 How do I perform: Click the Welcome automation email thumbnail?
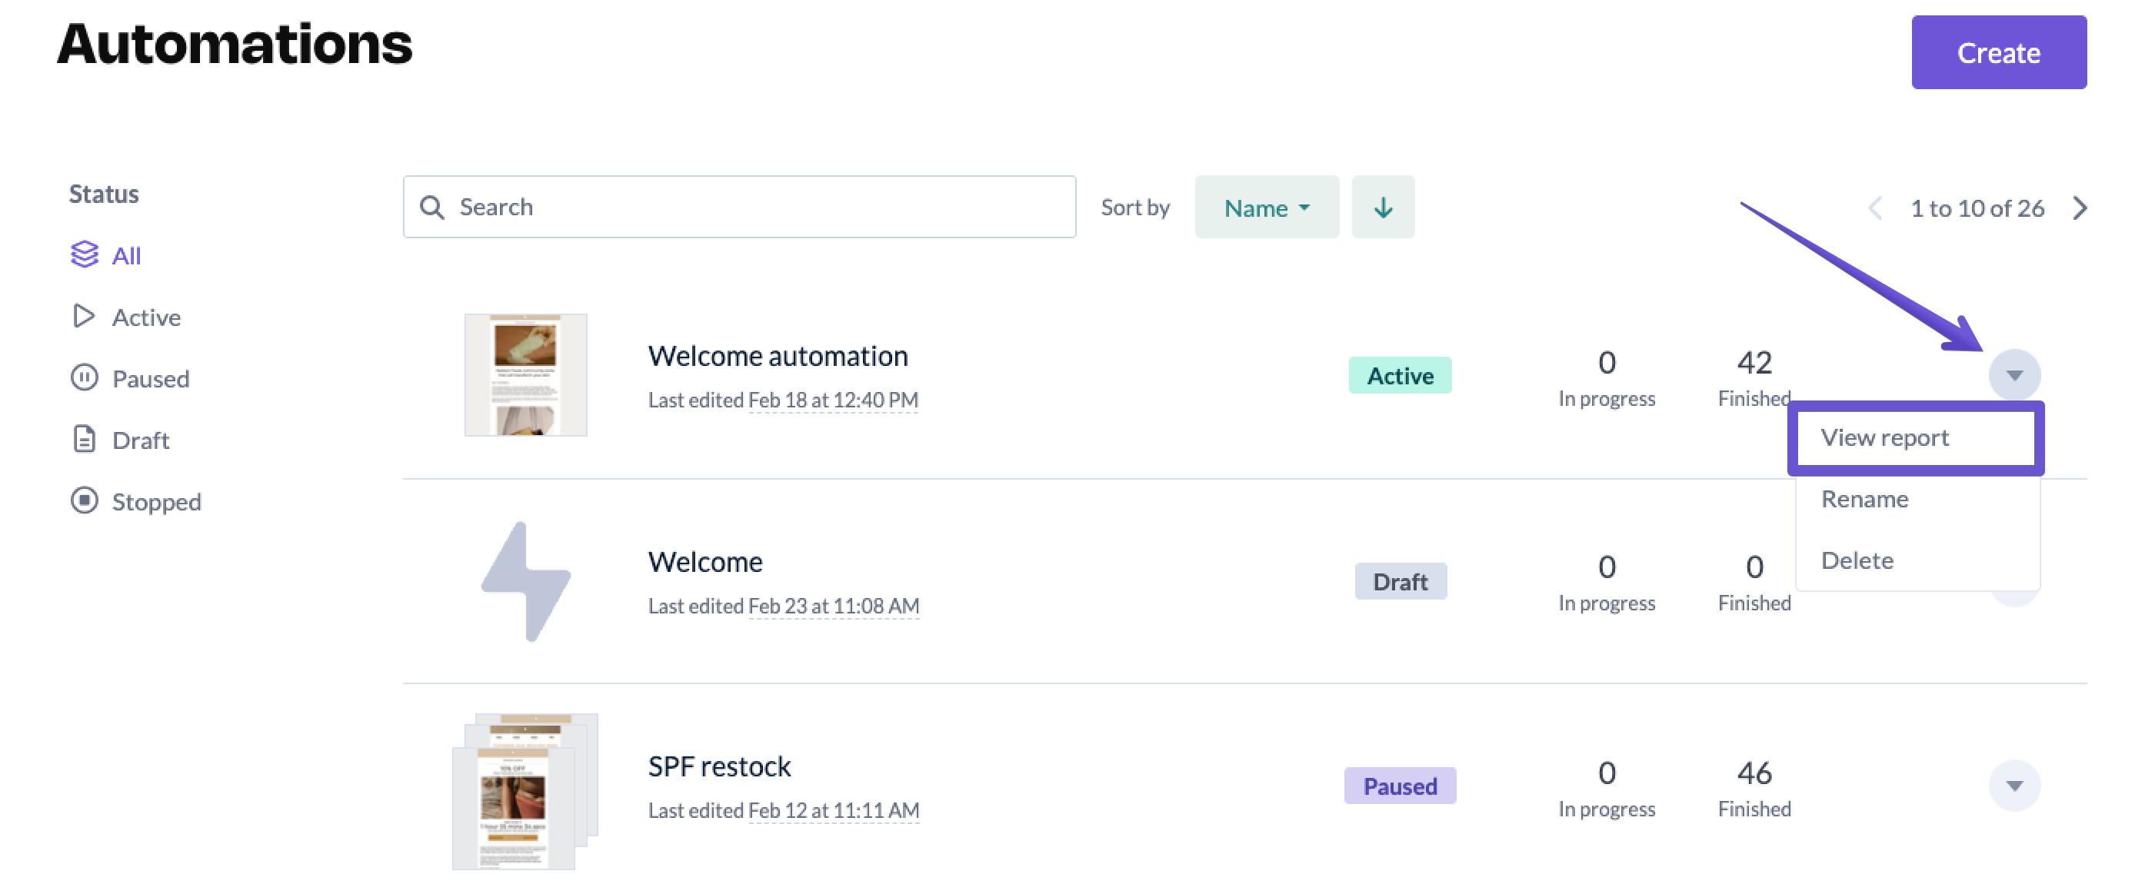pyautogui.click(x=525, y=374)
